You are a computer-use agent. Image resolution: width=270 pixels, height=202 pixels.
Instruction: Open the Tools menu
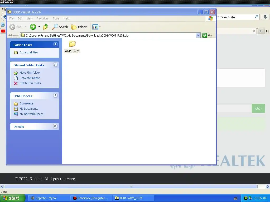click(56, 18)
